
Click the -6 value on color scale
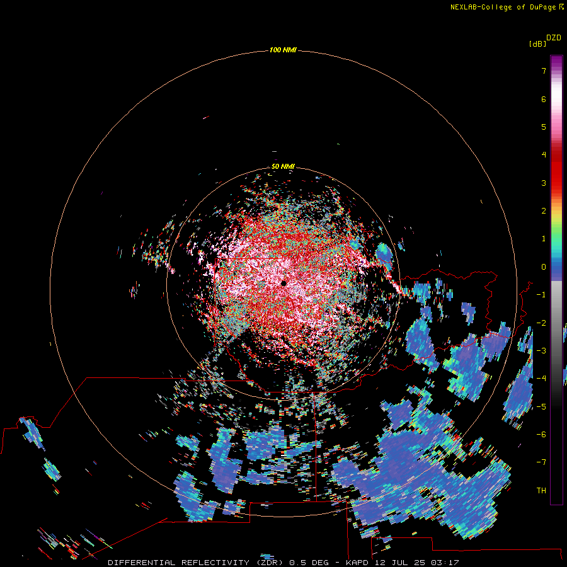tap(541, 435)
